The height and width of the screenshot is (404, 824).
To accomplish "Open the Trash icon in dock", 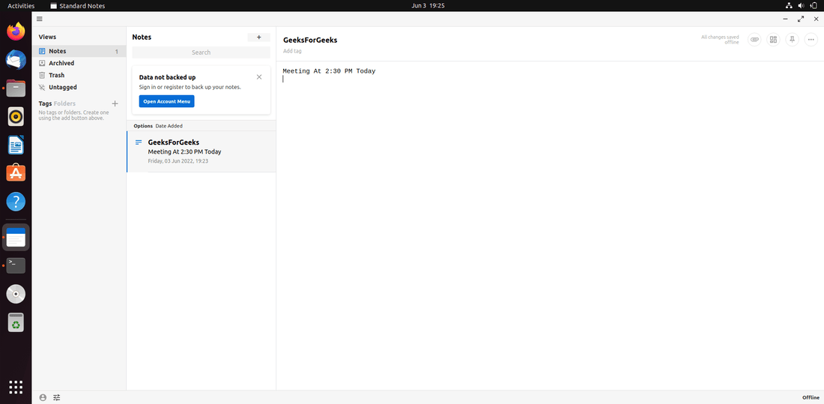I will [x=16, y=322].
